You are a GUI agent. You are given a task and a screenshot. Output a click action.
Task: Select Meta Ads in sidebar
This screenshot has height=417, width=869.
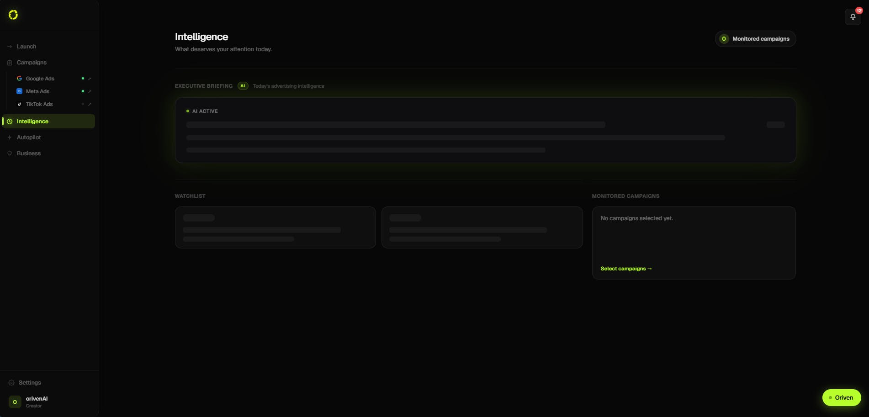pyautogui.click(x=37, y=91)
